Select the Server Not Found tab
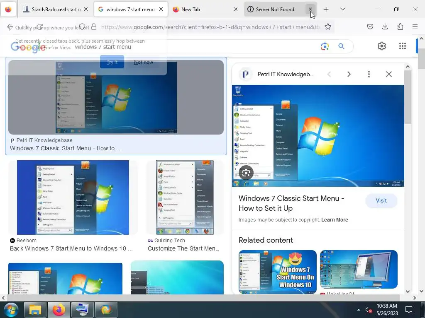The height and width of the screenshot is (318, 425). tap(281, 9)
